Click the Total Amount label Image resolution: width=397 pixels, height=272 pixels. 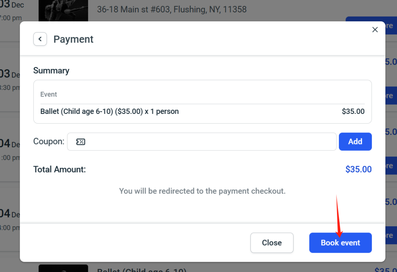(59, 169)
